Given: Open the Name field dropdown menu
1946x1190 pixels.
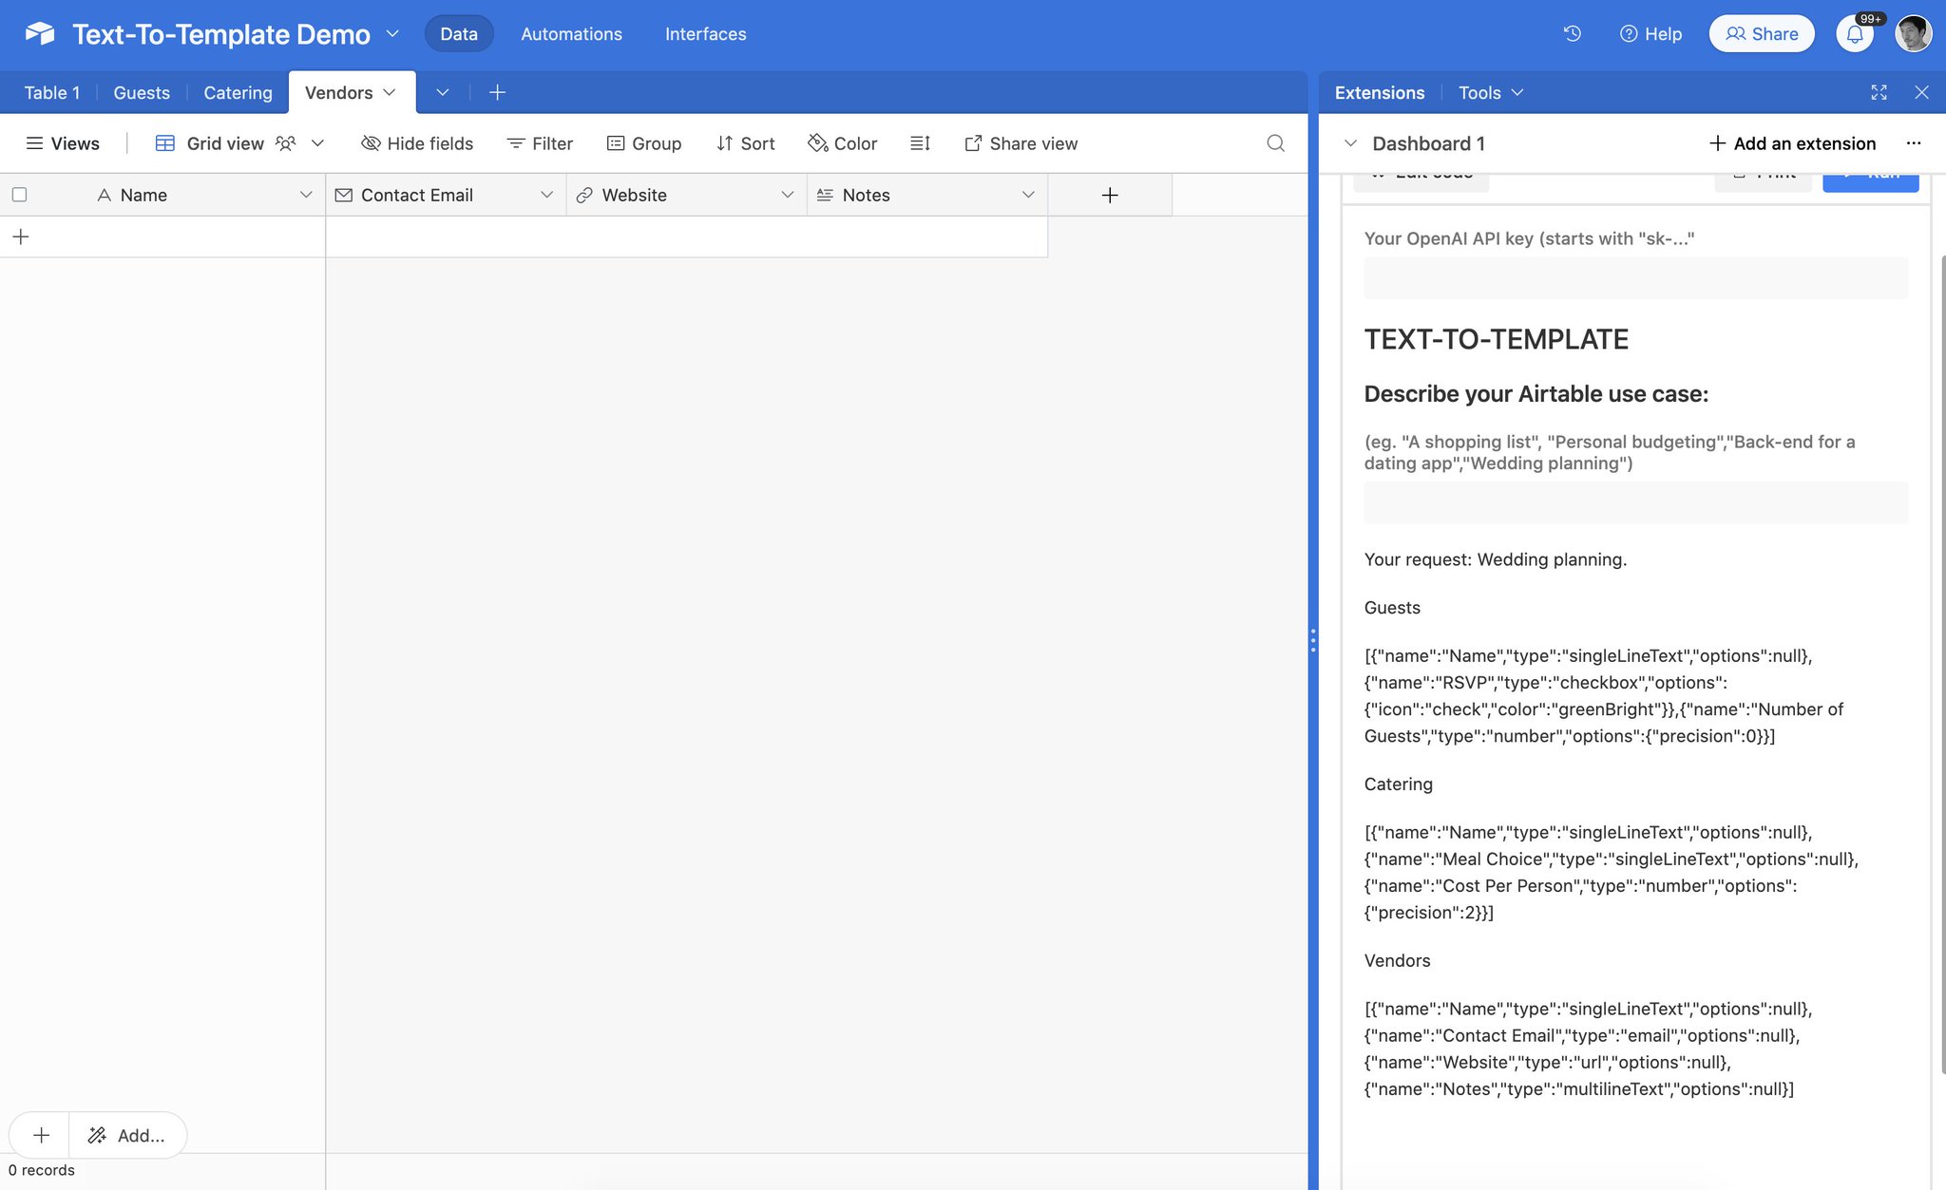Looking at the screenshot, I should (x=306, y=195).
